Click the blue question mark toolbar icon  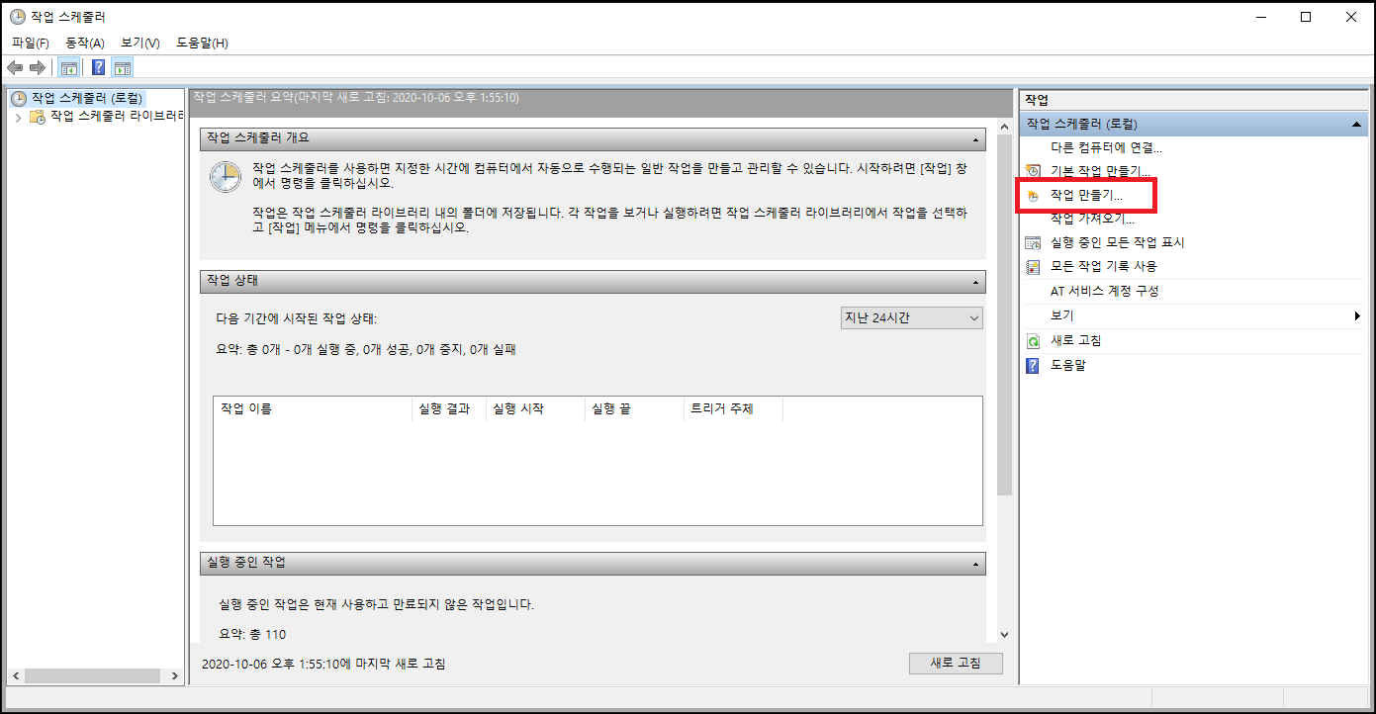click(x=99, y=68)
